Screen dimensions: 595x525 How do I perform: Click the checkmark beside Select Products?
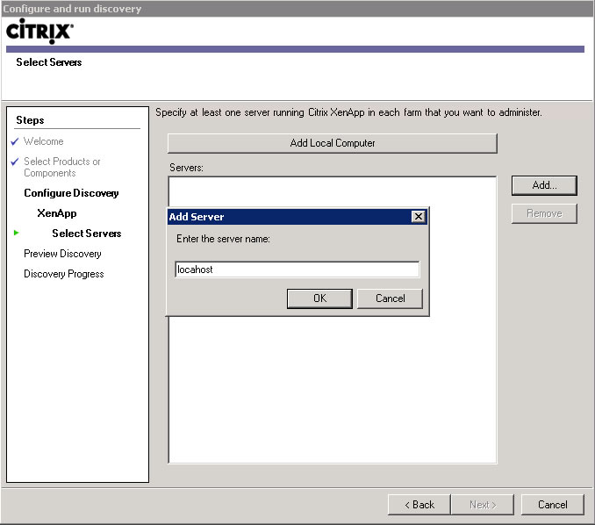tap(15, 162)
